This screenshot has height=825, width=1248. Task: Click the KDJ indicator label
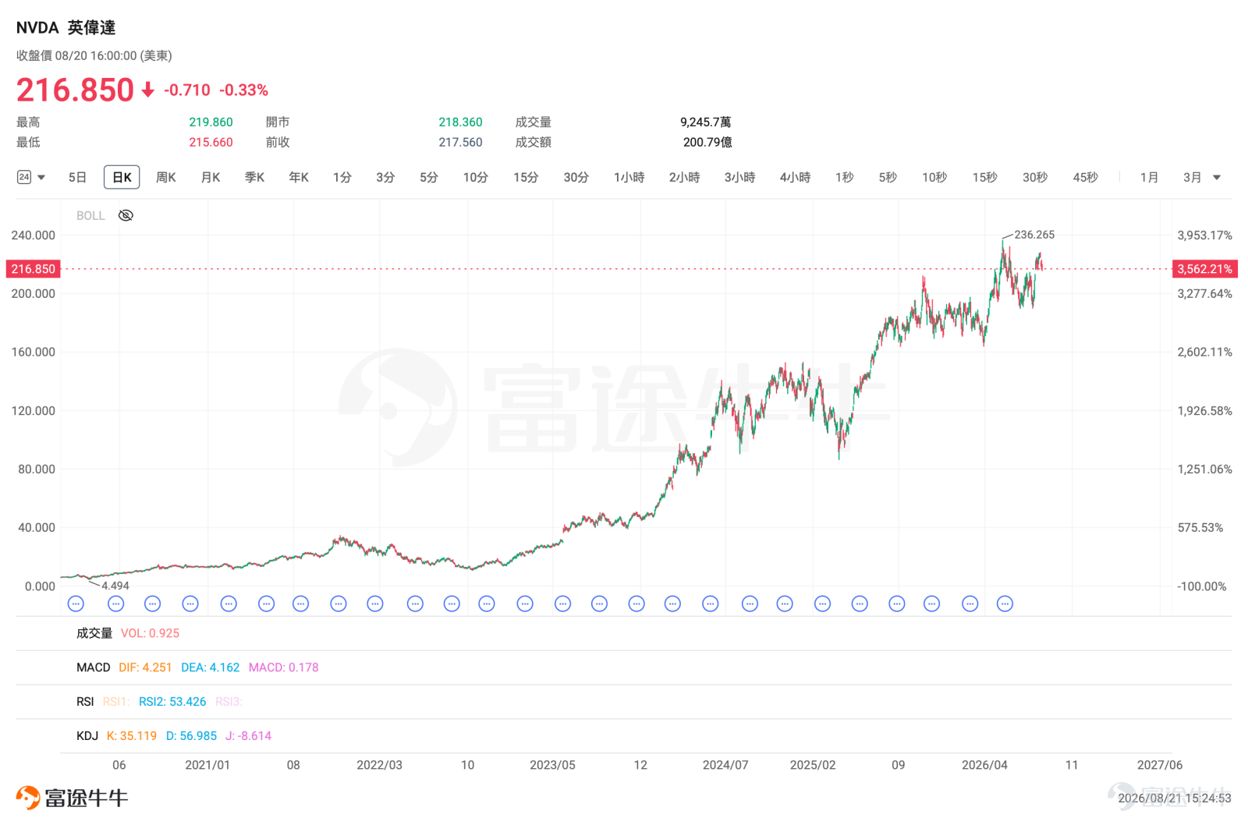87,736
